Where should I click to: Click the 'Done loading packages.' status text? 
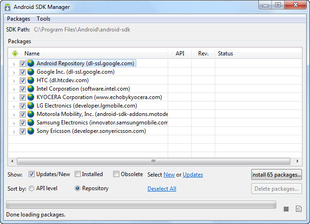point(36,215)
